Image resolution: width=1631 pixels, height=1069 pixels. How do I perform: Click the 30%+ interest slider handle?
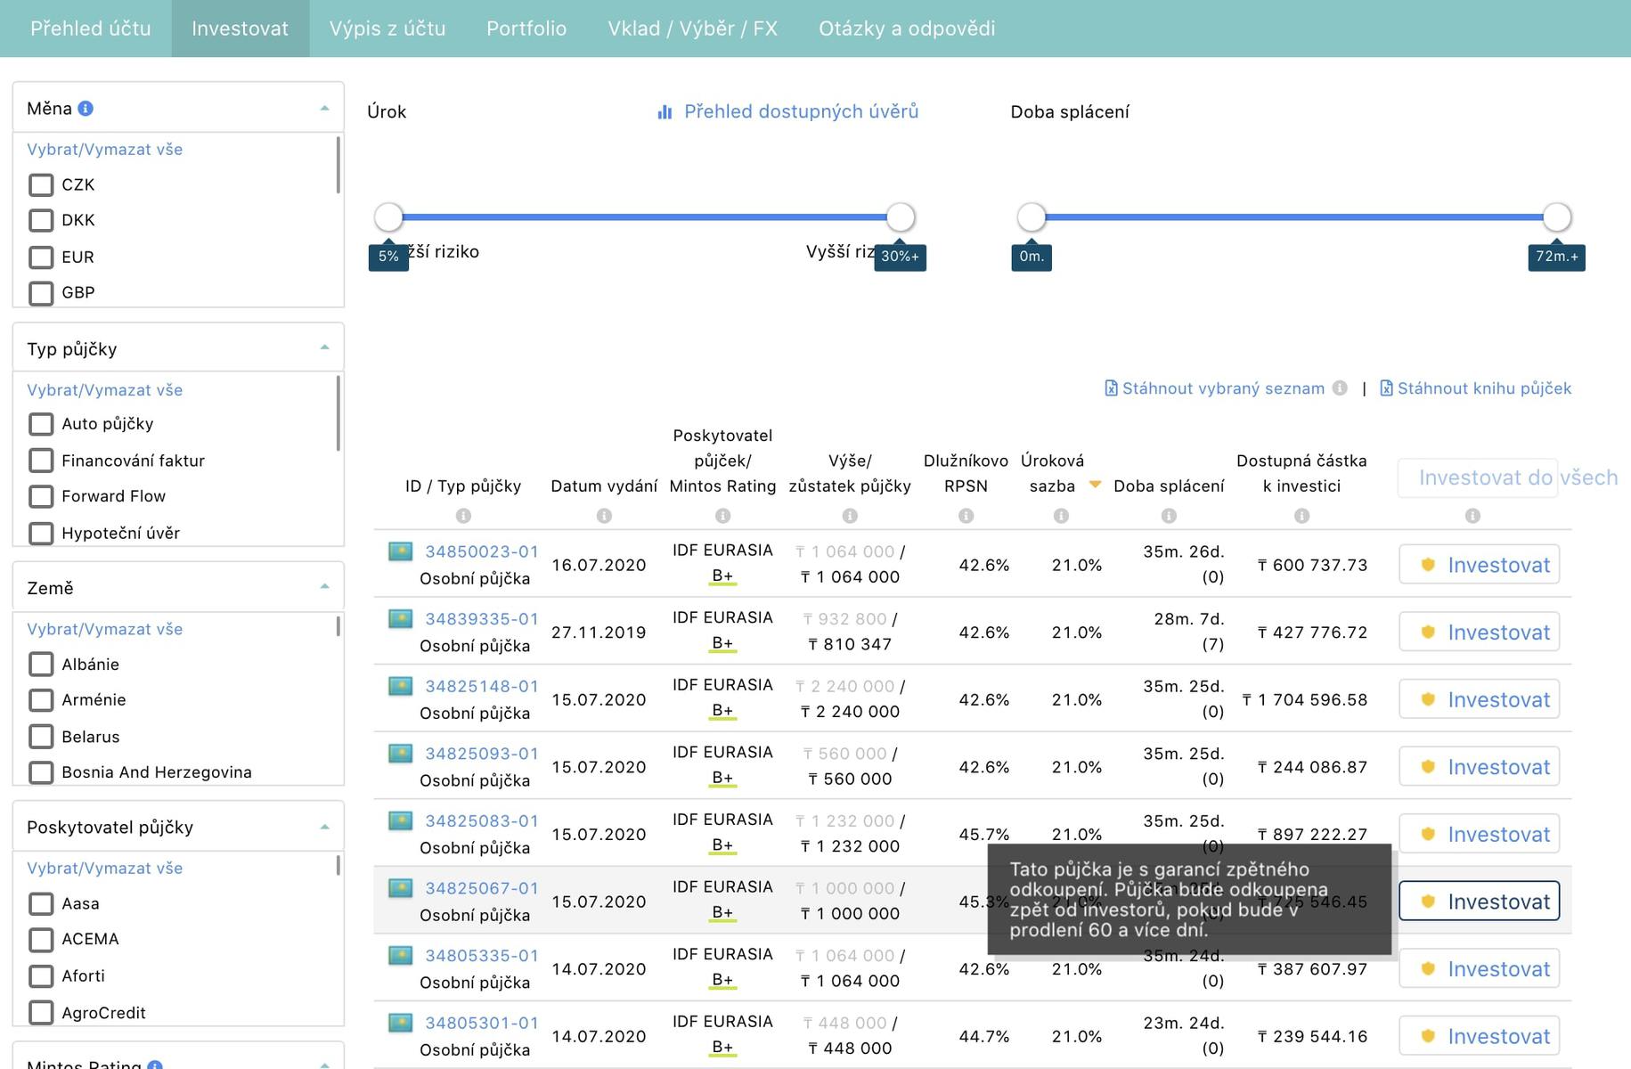tap(901, 216)
